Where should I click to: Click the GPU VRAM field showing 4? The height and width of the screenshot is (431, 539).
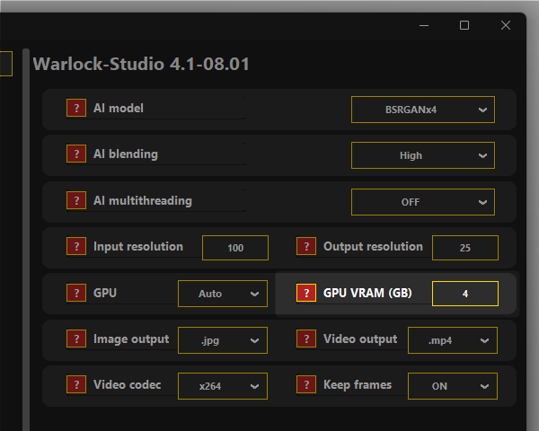point(465,294)
